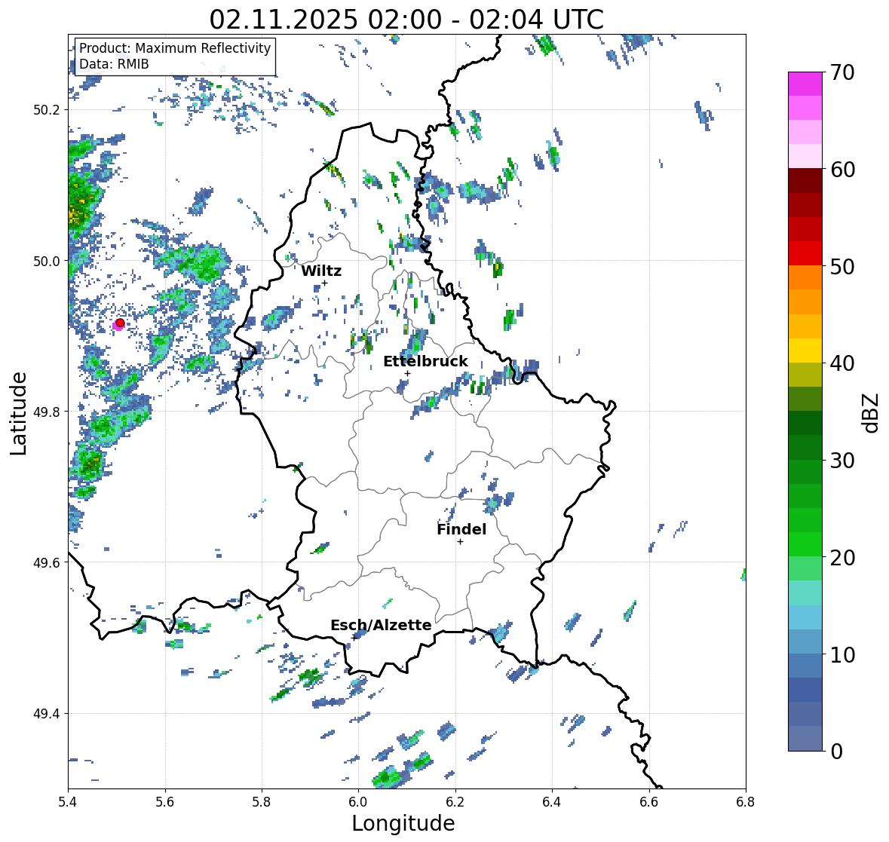Click the 70 tick label on colorbar

click(842, 72)
